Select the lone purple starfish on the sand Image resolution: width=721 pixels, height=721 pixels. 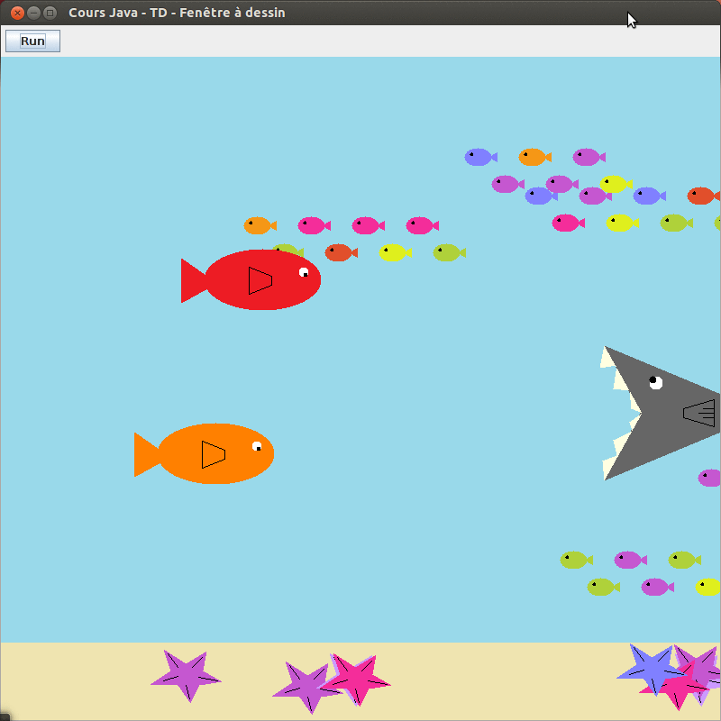pyautogui.click(x=187, y=676)
